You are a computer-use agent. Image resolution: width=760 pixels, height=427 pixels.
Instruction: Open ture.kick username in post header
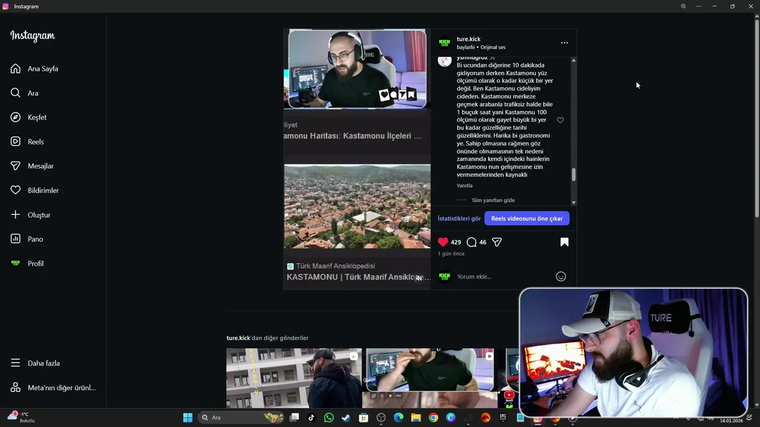(468, 39)
